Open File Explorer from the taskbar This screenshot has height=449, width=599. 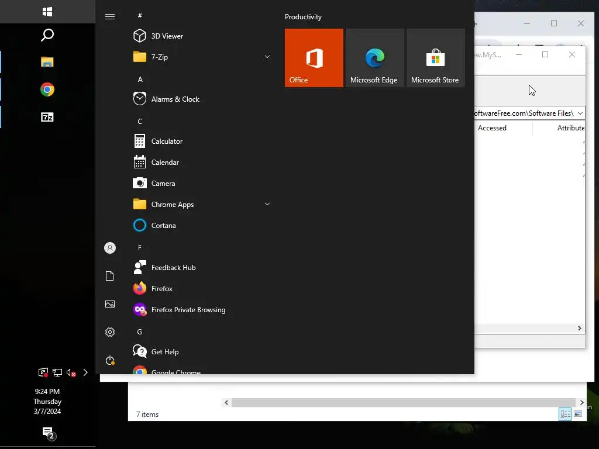(x=47, y=62)
